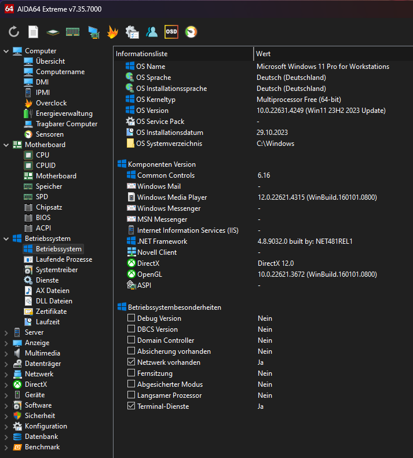Click the Informationsliste column header
The height and width of the screenshot is (458, 413).
[x=183, y=54]
